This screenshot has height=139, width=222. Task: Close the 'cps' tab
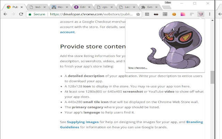(112, 7)
